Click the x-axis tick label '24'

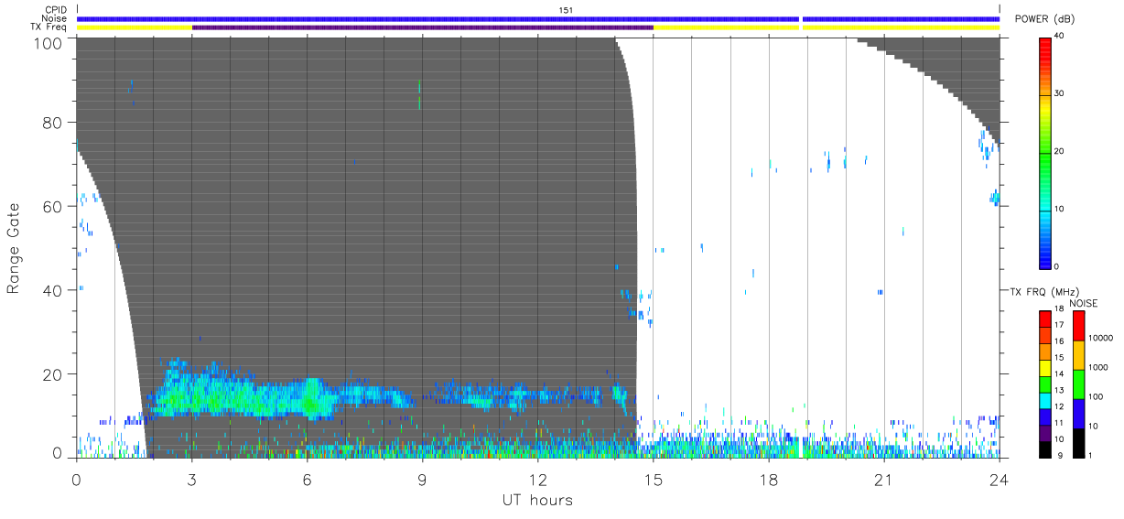click(x=999, y=480)
